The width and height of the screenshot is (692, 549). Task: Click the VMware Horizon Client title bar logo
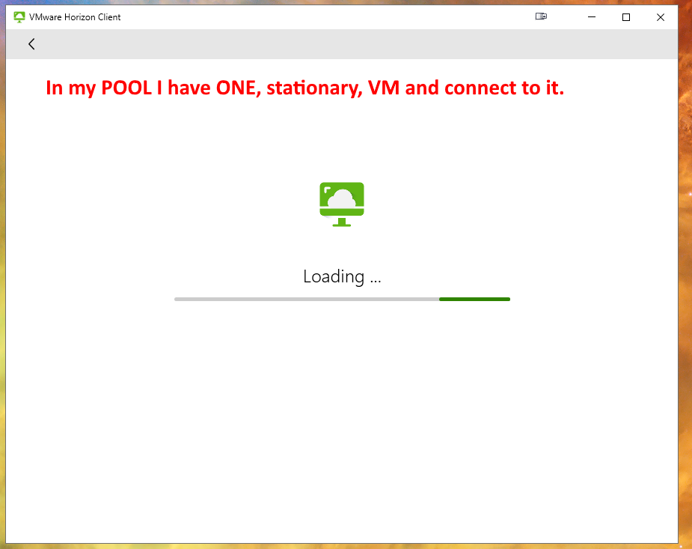(19, 17)
